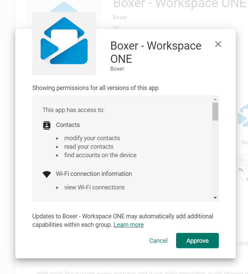Click the Contacts permission icon
The width and height of the screenshot is (248, 274).
[47, 125]
